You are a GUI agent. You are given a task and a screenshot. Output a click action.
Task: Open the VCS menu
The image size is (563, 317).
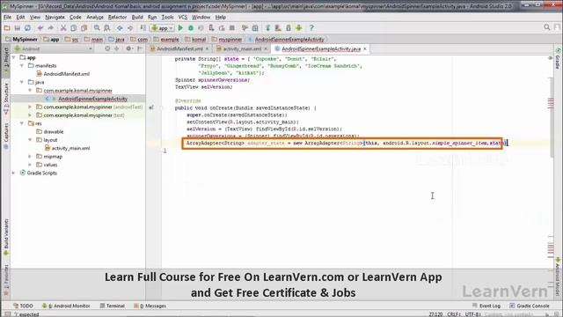pos(183,18)
